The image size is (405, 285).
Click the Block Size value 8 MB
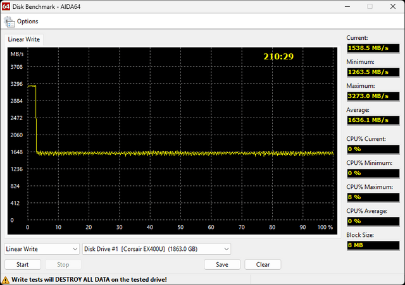pyautogui.click(x=373, y=245)
